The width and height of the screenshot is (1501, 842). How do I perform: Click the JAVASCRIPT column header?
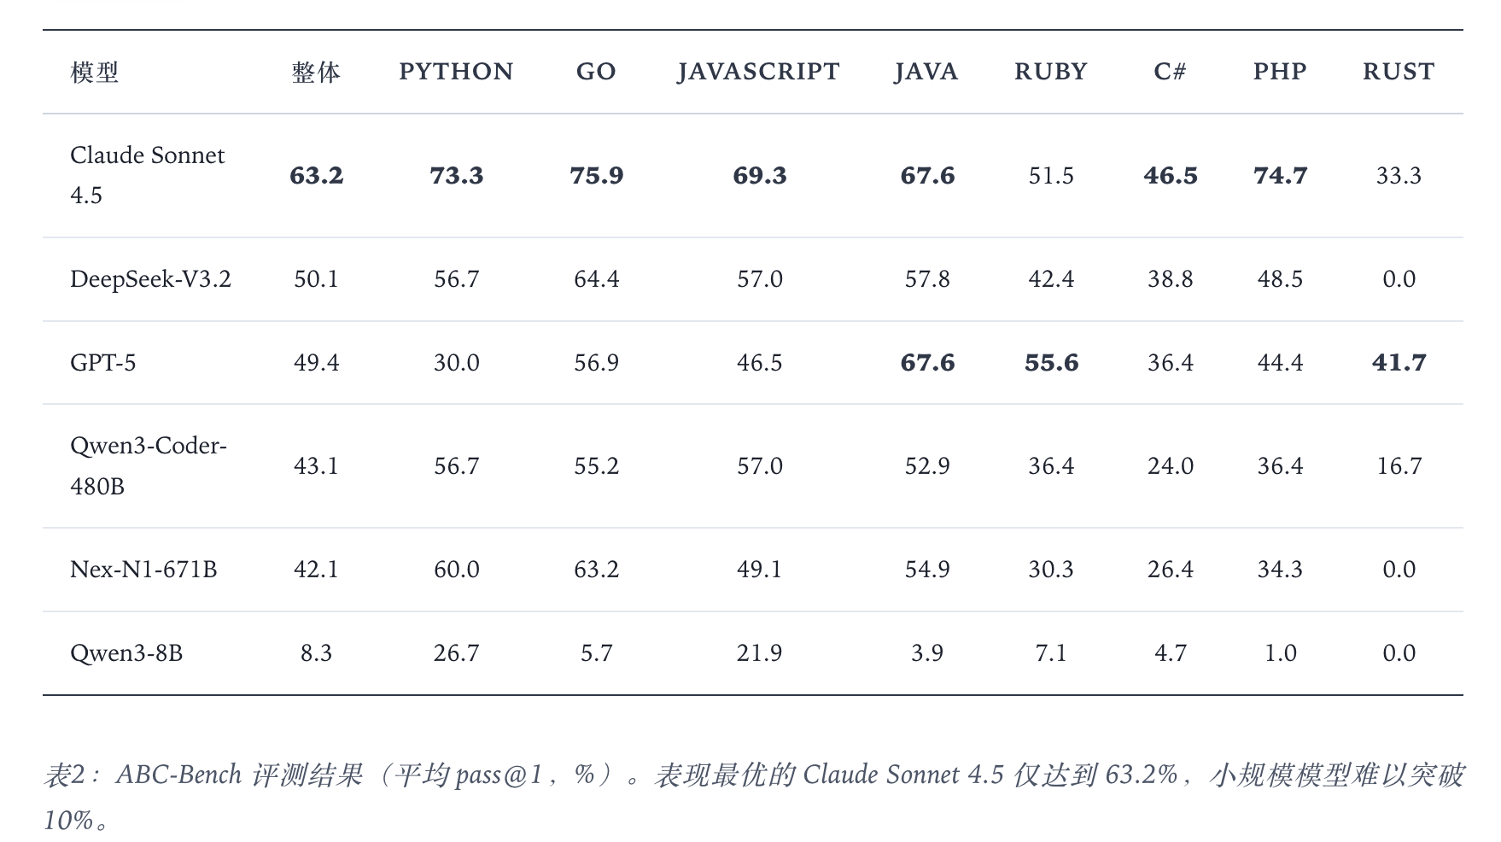coord(759,72)
